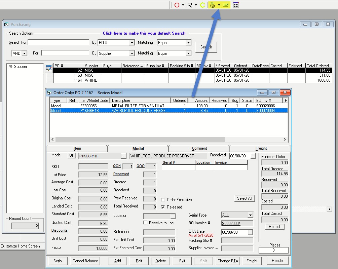Screen dimensions: 338x269
Task: Click the Select All button
Action: pyautogui.click(x=245, y=198)
